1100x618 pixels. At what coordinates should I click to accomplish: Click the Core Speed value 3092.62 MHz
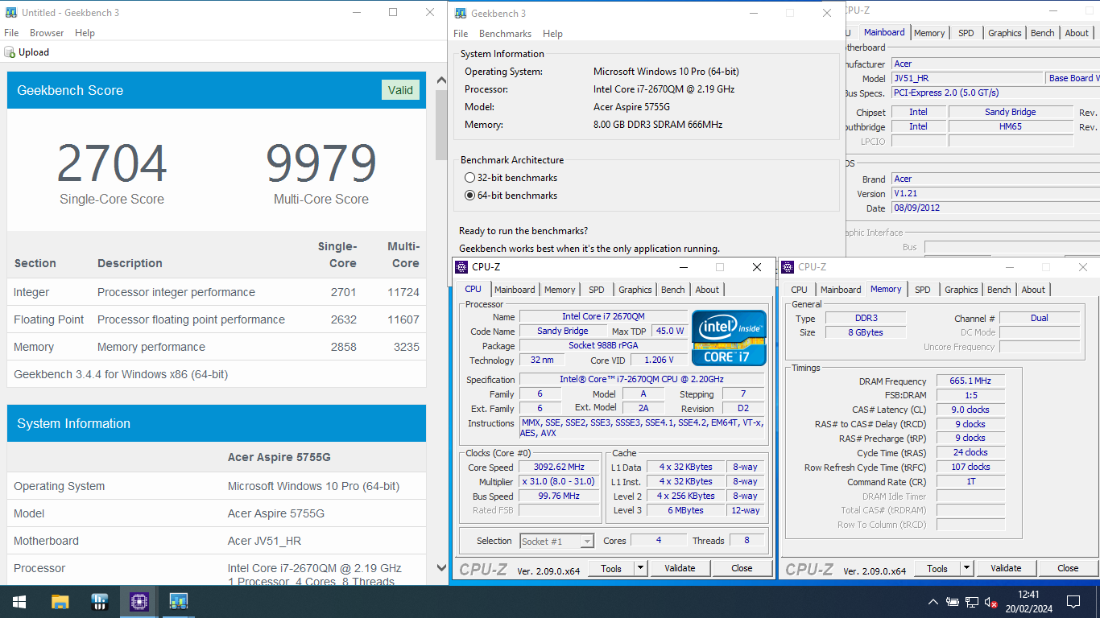pyautogui.click(x=558, y=467)
